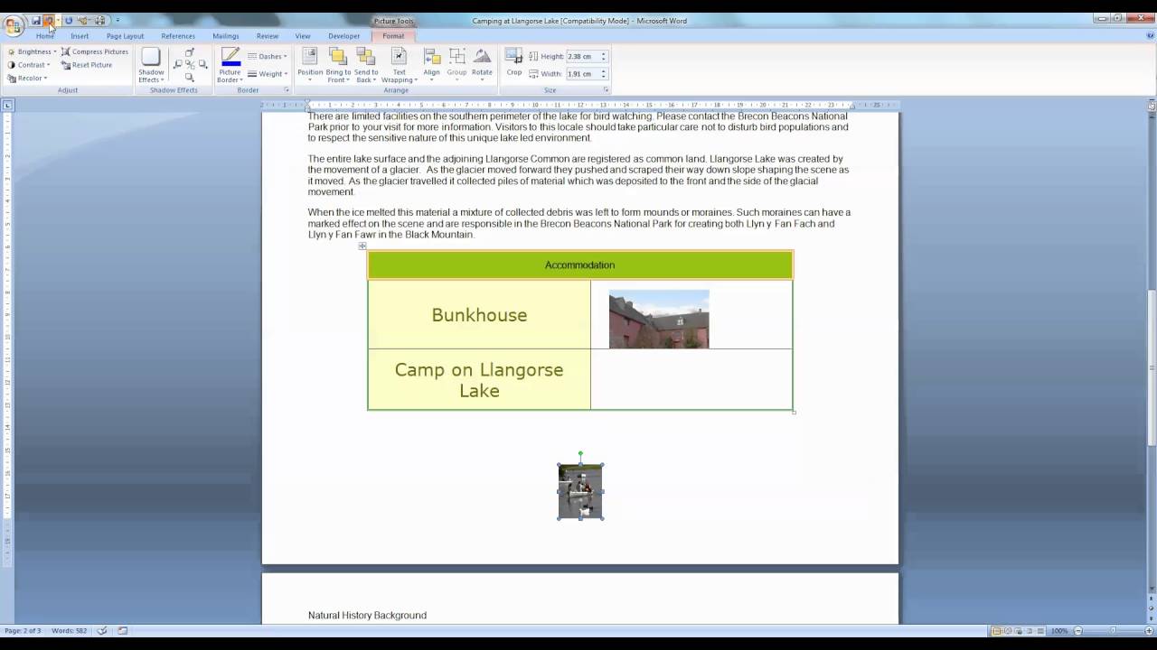Screen dimensions: 1157x650
Task: Edit the picture Width field
Action: pyautogui.click(x=582, y=74)
